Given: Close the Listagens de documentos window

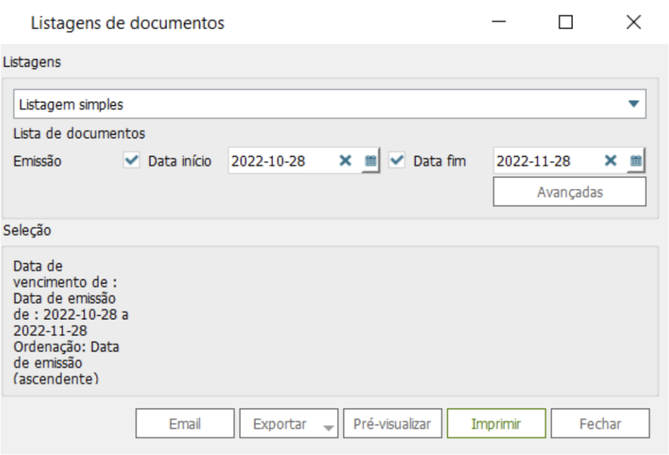Looking at the screenshot, I should click(634, 24).
